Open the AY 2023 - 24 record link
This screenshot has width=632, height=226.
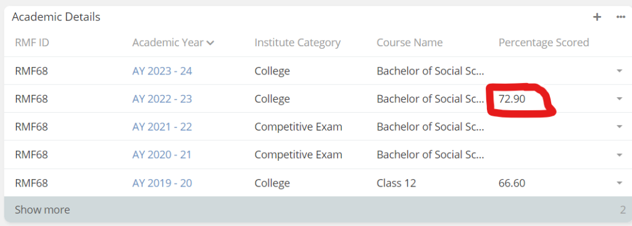pos(162,71)
